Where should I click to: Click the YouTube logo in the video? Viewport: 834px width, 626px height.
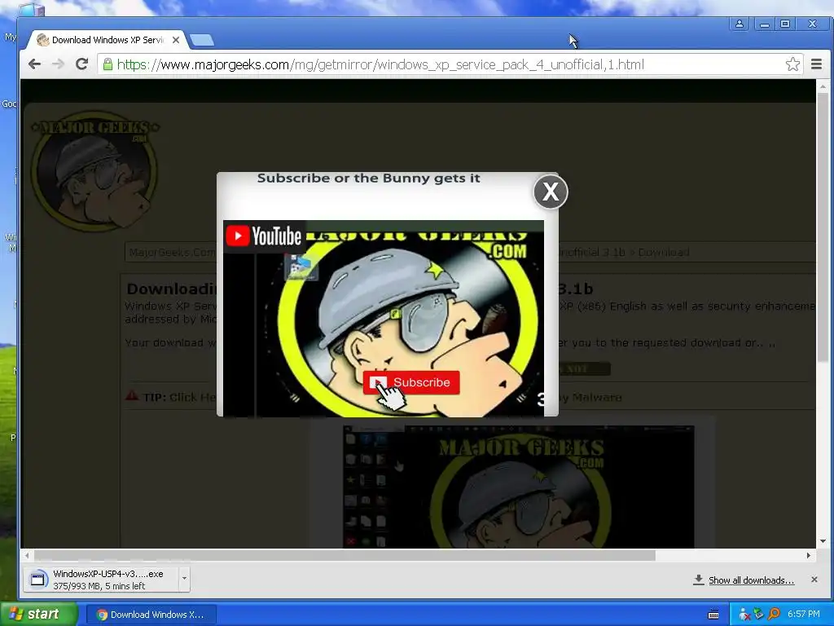click(264, 236)
